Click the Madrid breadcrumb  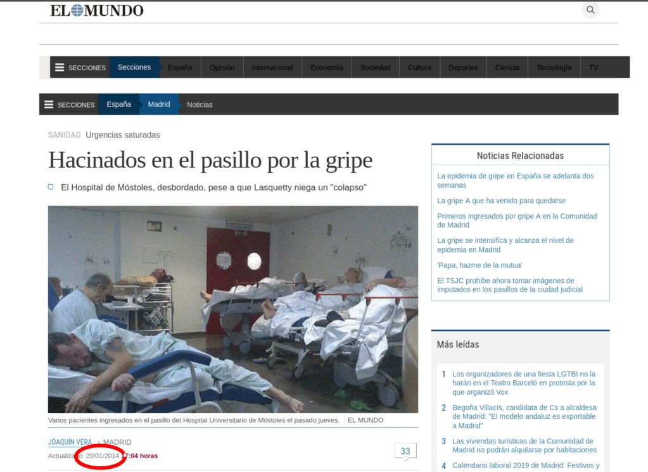pos(159,104)
